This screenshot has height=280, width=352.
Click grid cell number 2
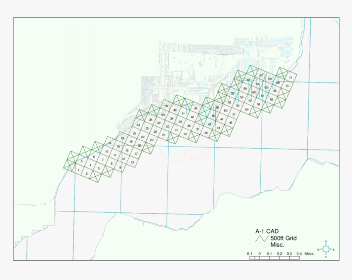pos(87,174)
